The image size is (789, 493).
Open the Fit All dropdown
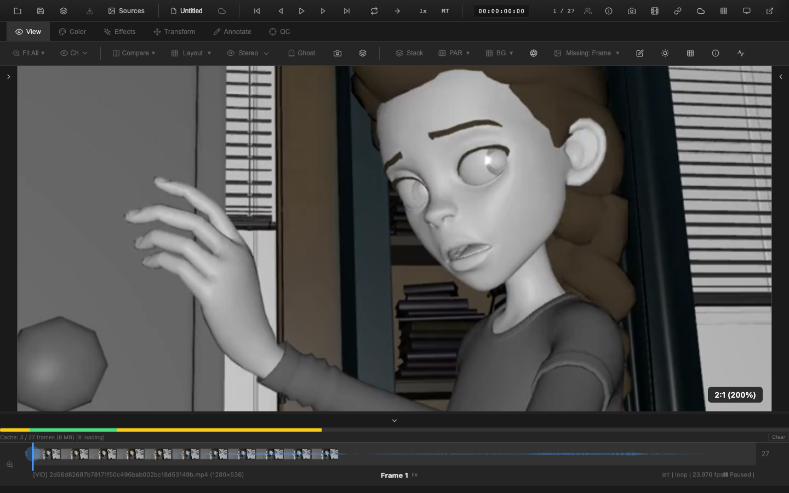coord(28,53)
